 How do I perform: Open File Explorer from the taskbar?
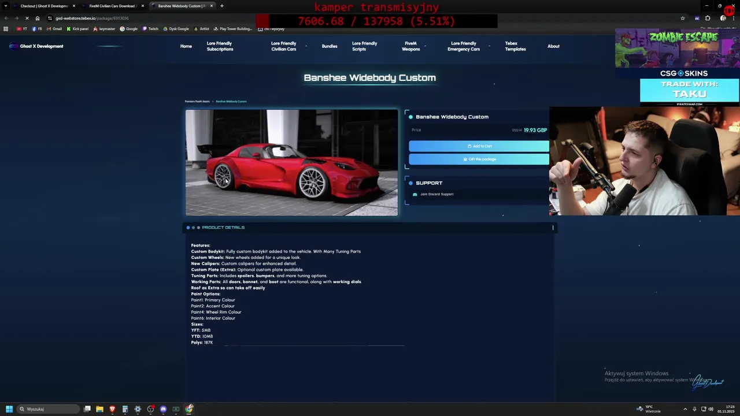pos(99,409)
